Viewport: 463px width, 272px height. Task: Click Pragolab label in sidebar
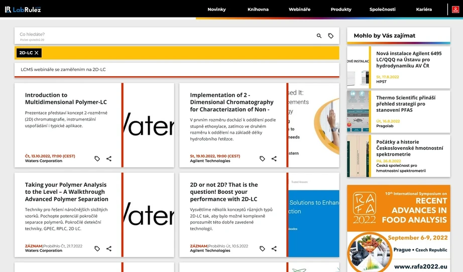pos(385,126)
